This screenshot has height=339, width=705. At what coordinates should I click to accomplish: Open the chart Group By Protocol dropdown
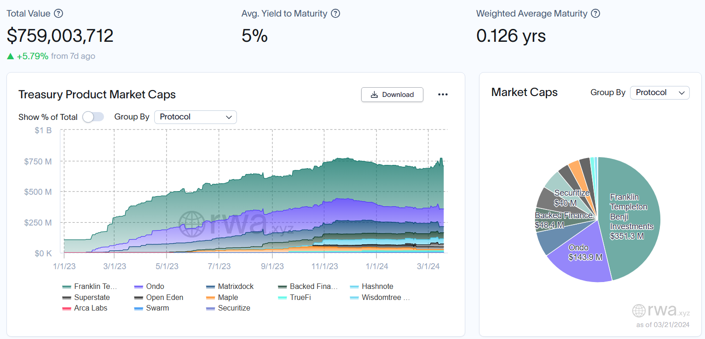(195, 117)
